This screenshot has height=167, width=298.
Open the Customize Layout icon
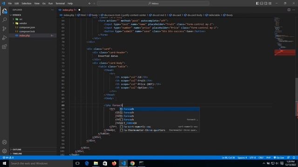pyautogui.click(x=270, y=3)
